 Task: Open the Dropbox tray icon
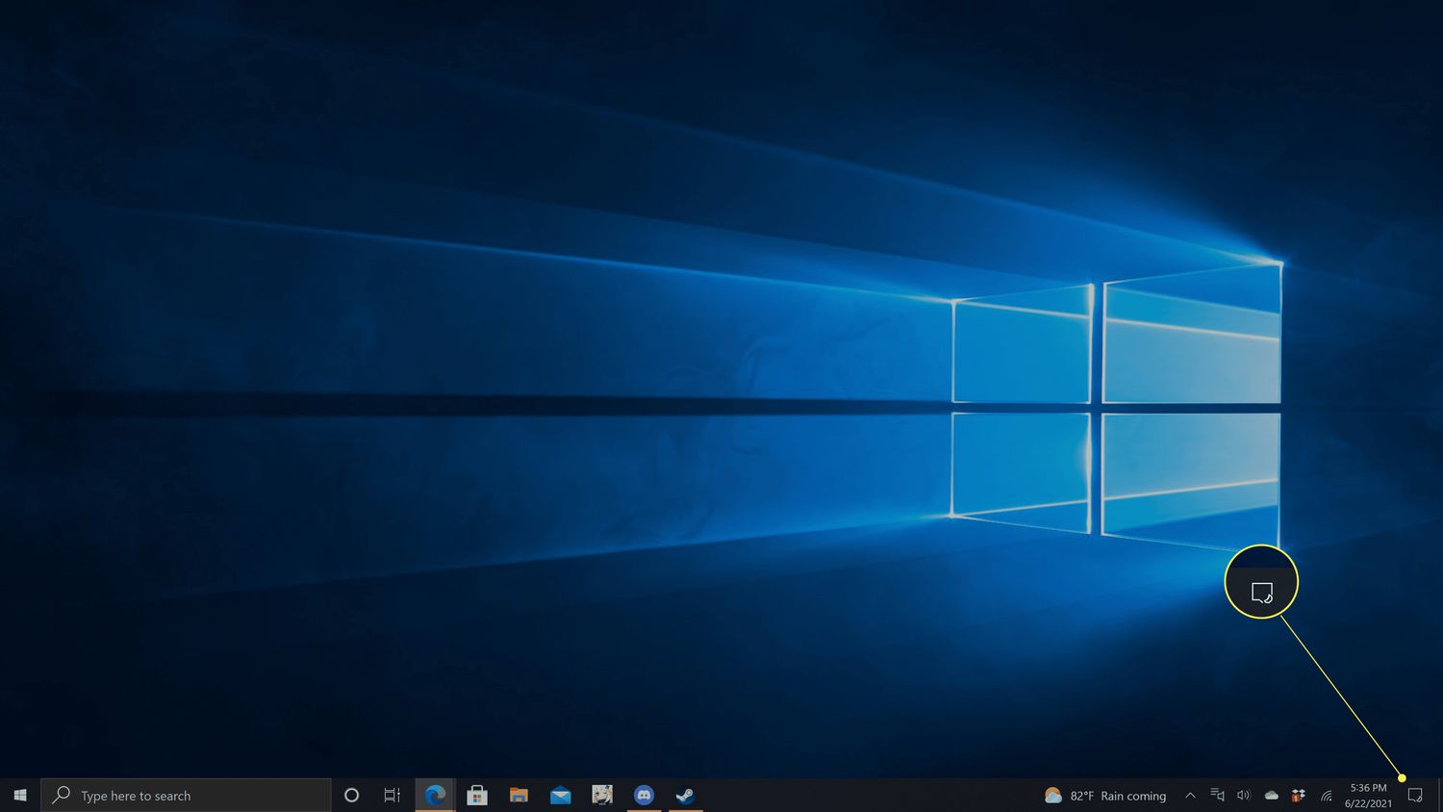pyautogui.click(x=1298, y=796)
